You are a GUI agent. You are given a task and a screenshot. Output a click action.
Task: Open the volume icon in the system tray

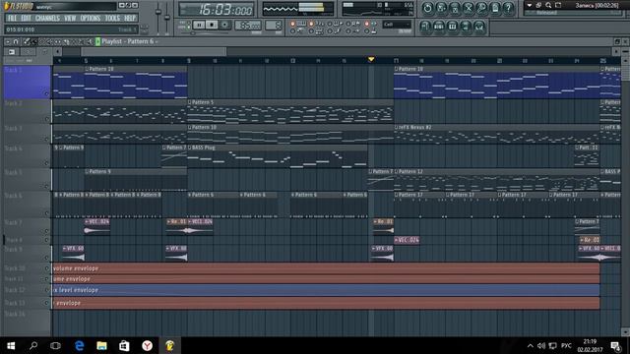(541, 345)
